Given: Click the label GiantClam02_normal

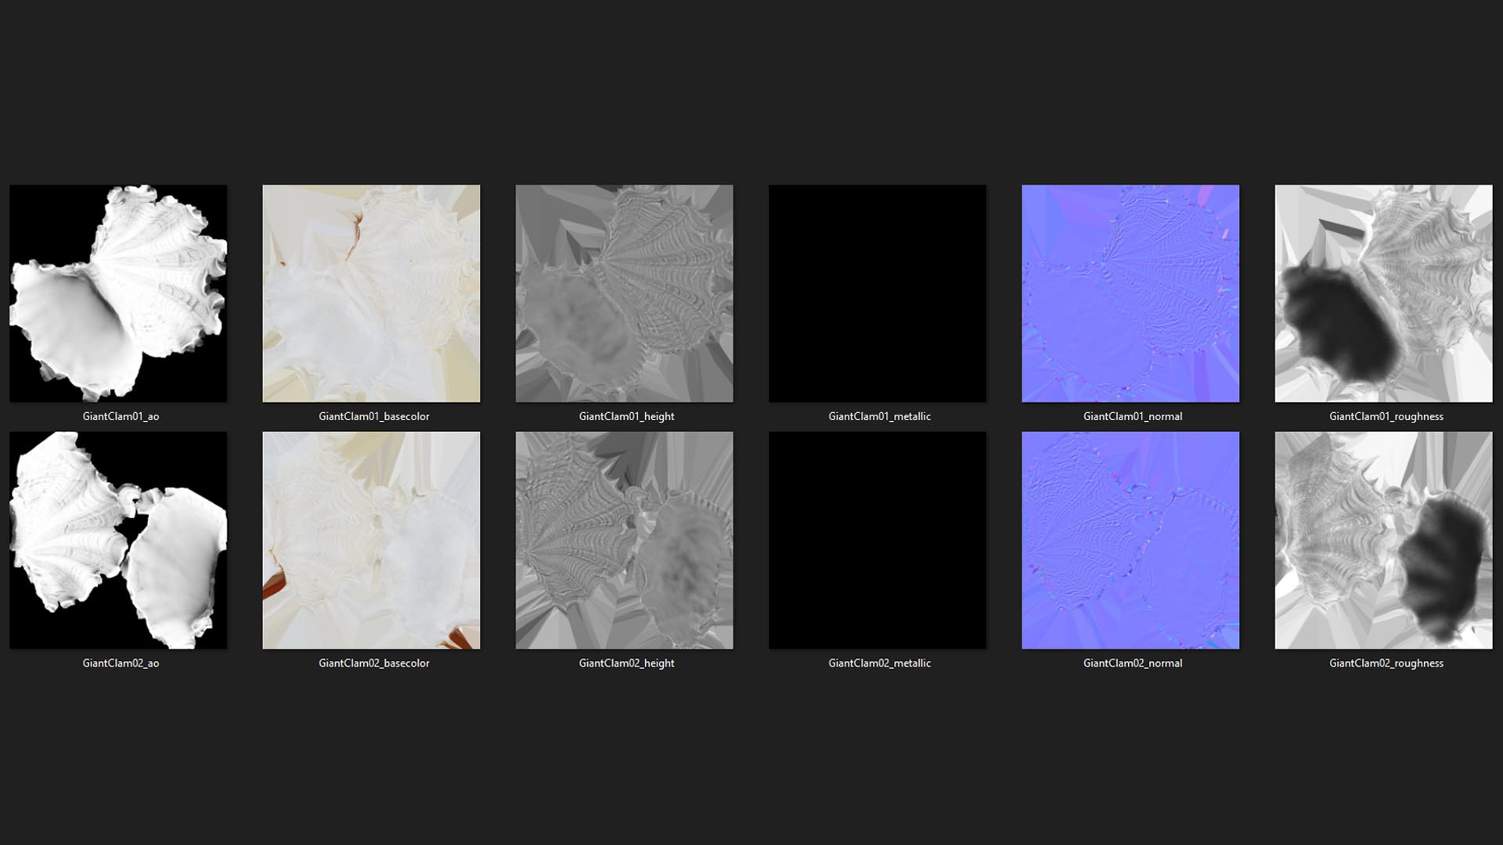Looking at the screenshot, I should click(x=1133, y=663).
